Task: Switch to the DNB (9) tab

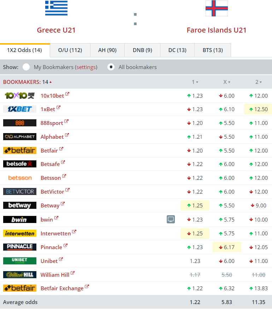Action: tap(142, 50)
